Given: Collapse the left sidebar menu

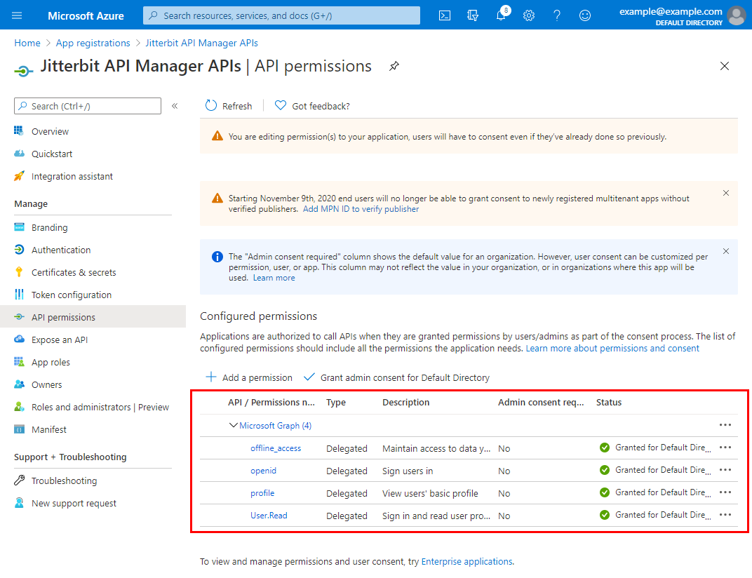Looking at the screenshot, I should pyautogui.click(x=175, y=106).
